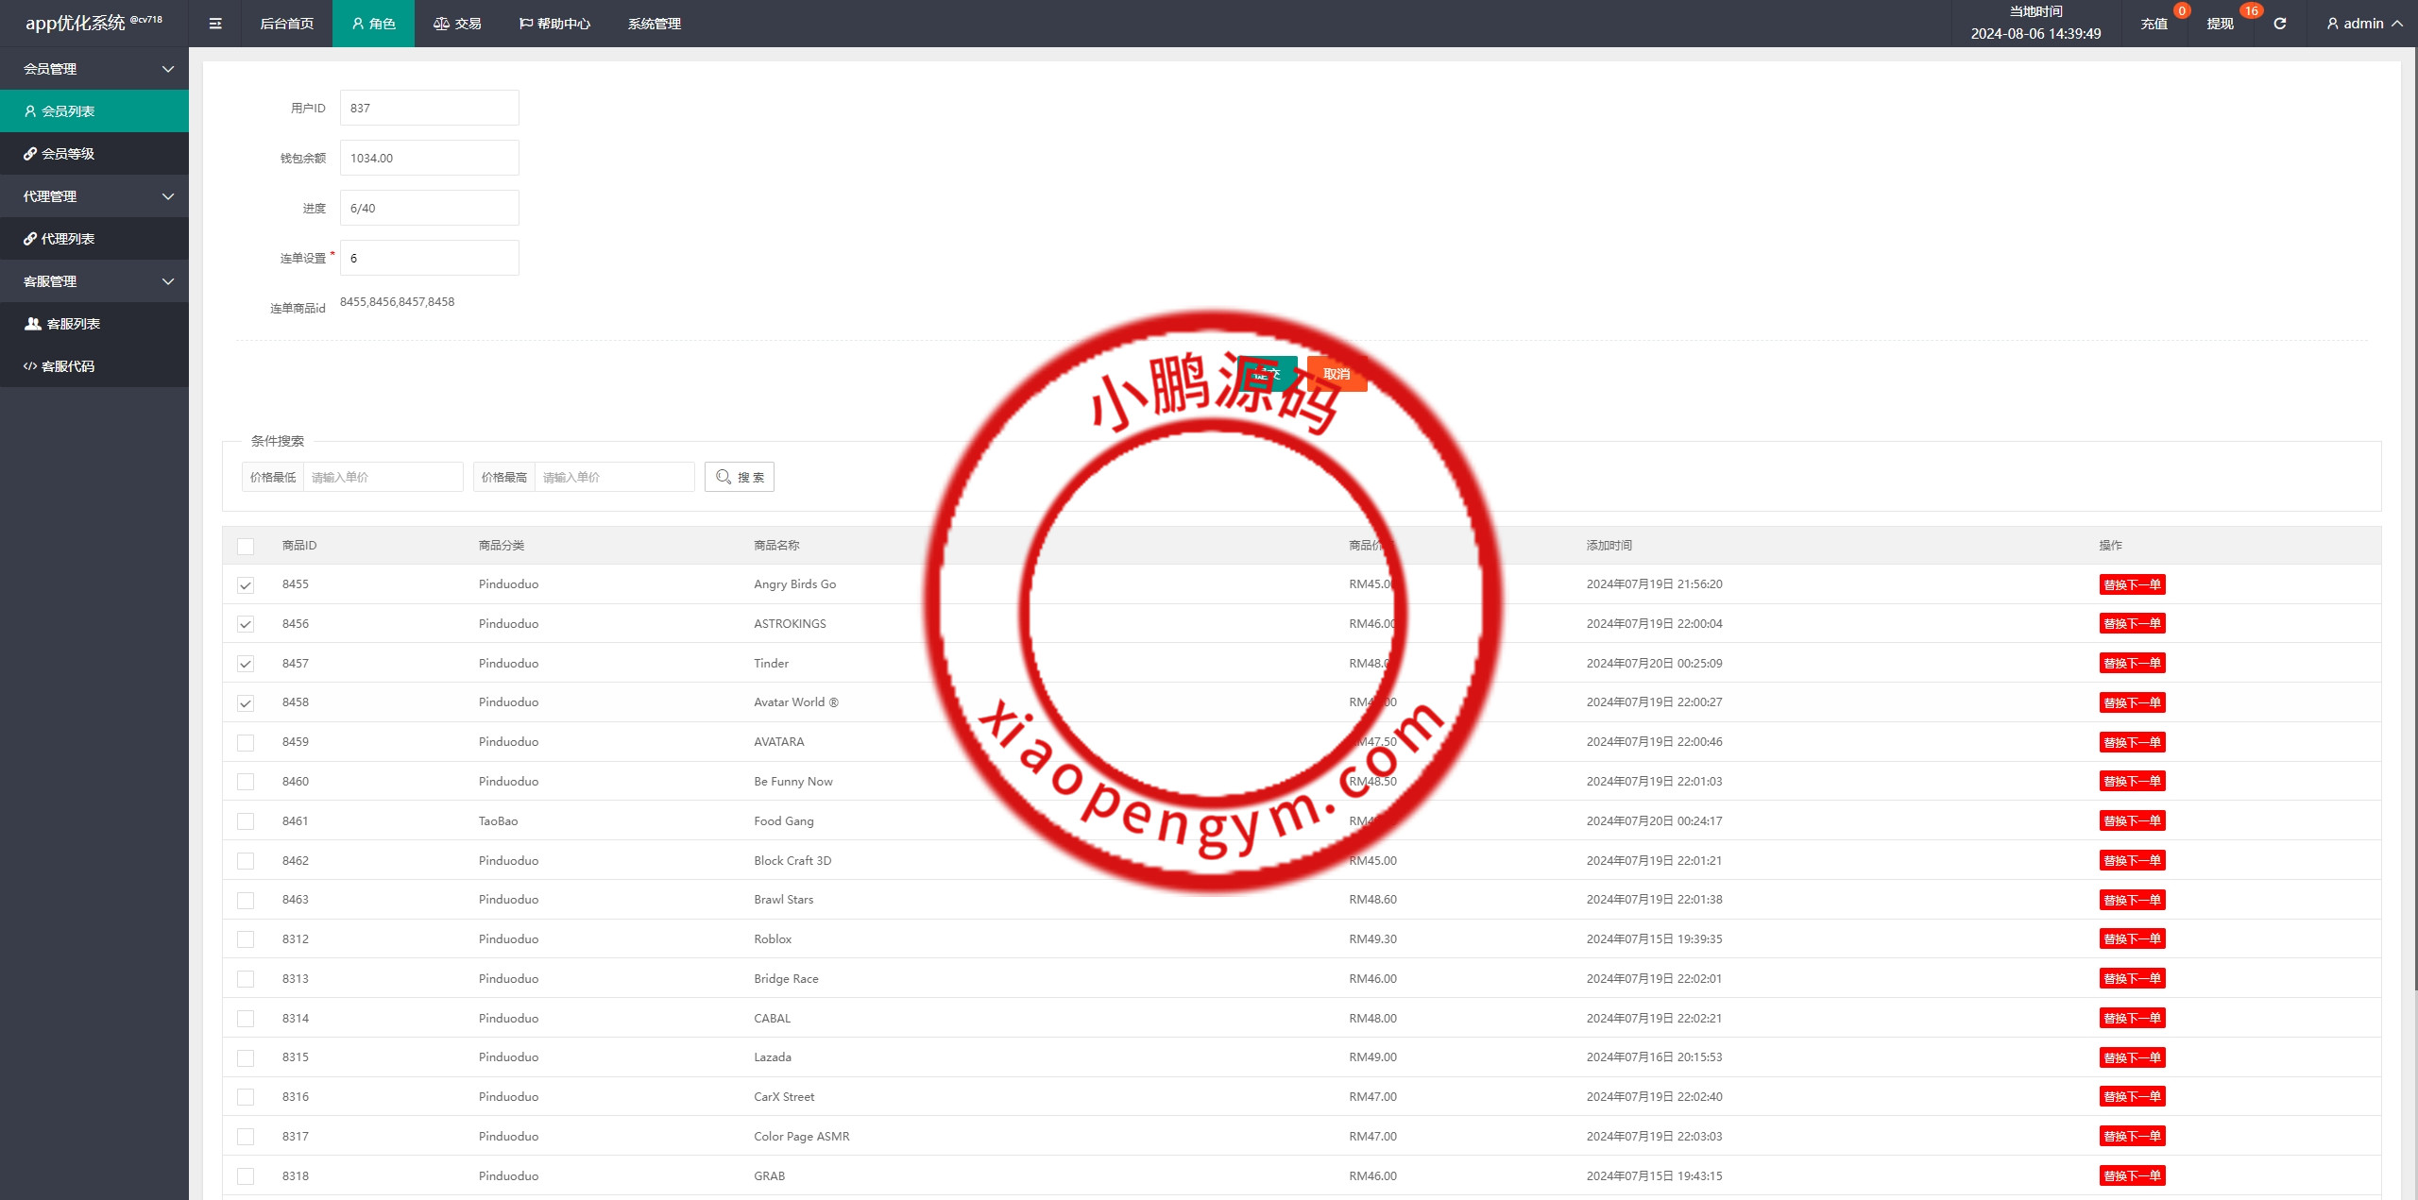The image size is (2418, 1200).
Task: Open 提现 notifications with badge 16
Action: tap(2221, 24)
